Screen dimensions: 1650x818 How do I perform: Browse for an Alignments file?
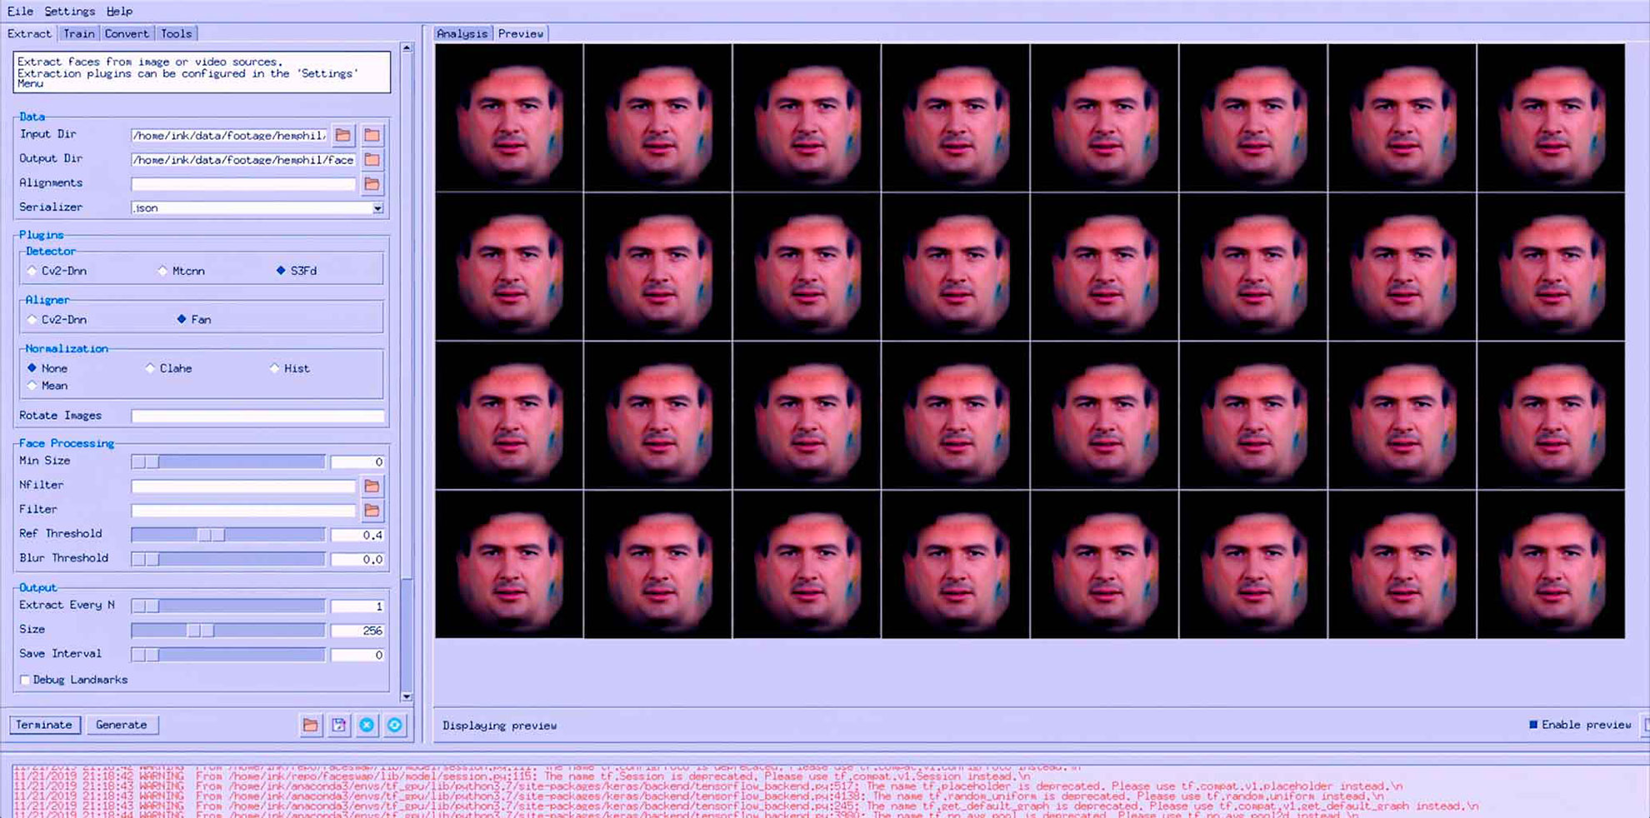click(372, 183)
